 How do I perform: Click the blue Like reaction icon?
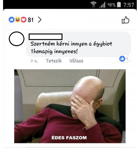coord(11,20)
